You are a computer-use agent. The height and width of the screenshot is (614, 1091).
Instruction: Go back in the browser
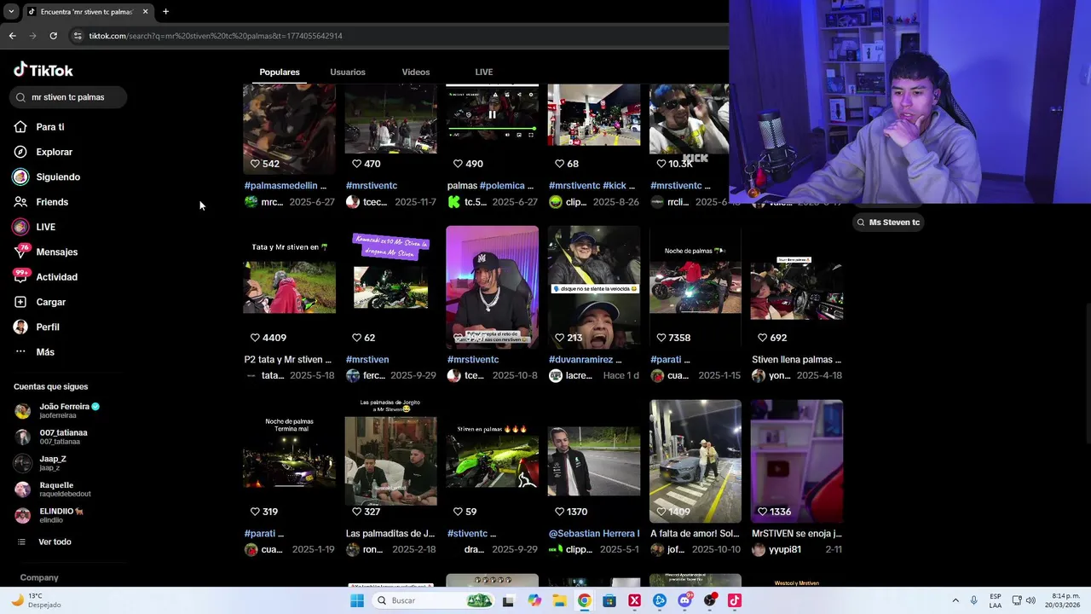[12, 36]
